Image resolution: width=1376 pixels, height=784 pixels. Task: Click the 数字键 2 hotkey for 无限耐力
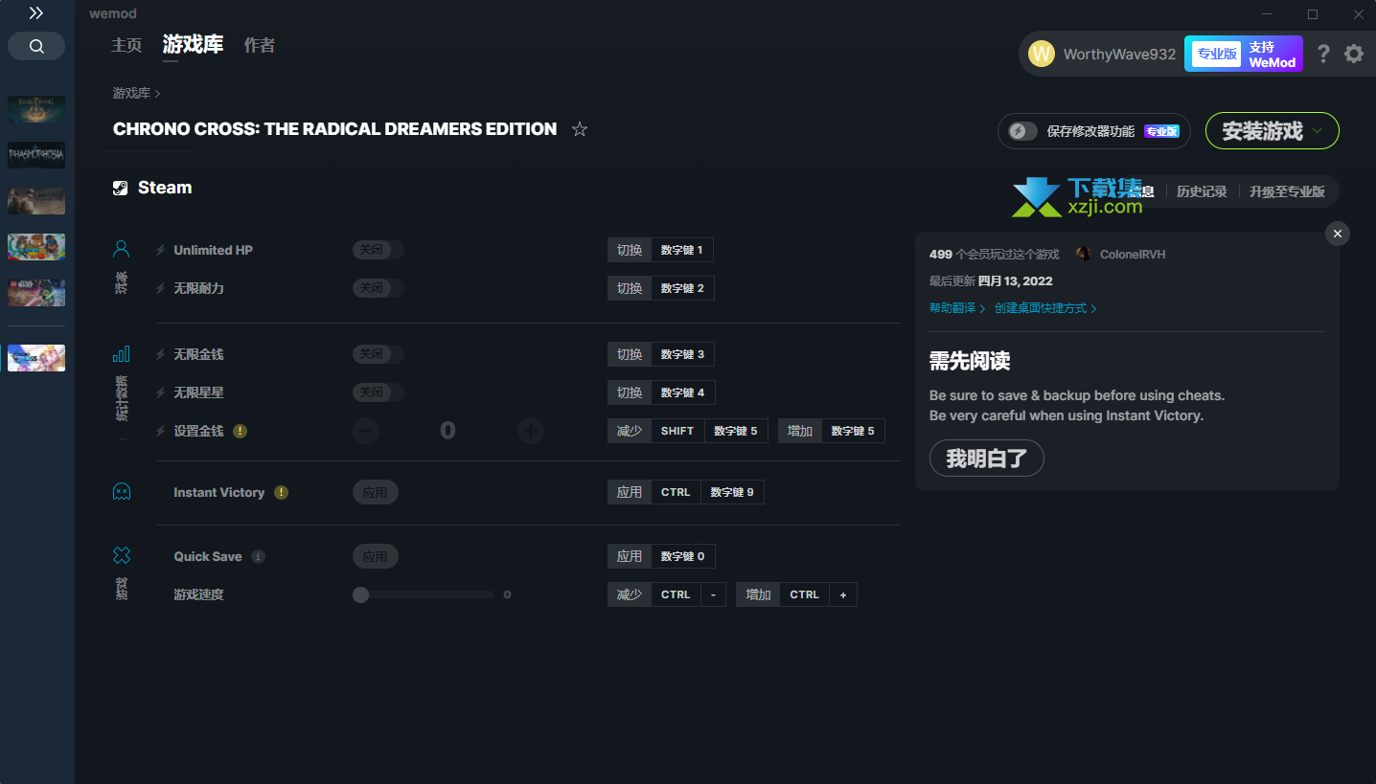(x=682, y=288)
